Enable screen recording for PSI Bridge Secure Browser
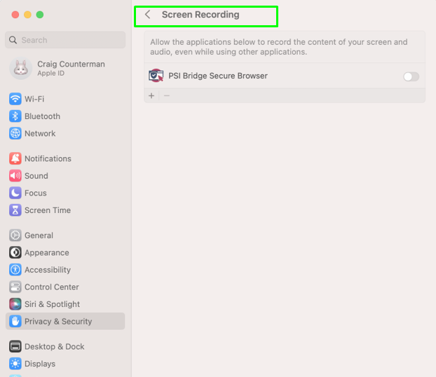The width and height of the screenshot is (436, 377). coord(411,76)
